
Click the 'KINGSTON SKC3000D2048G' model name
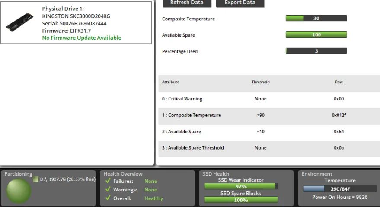76,16
